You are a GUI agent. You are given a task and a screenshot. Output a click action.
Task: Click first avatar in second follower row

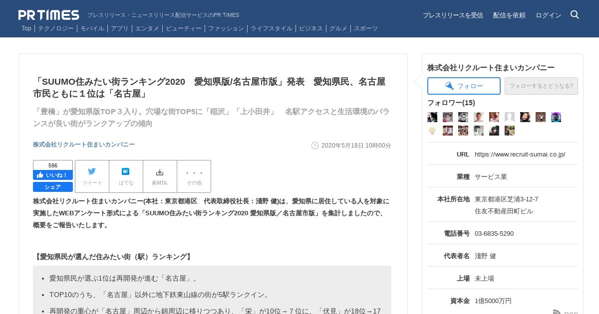pyautogui.click(x=432, y=131)
